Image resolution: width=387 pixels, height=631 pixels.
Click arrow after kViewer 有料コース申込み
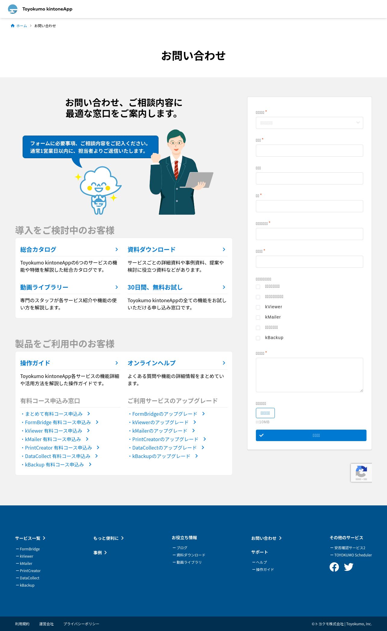(x=88, y=431)
